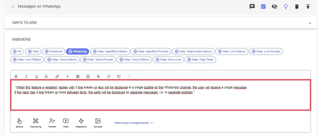Viewport: 318px width, 135px height.
Task: Select Help: AgentBot Interno chip
Action: (x=110, y=52)
